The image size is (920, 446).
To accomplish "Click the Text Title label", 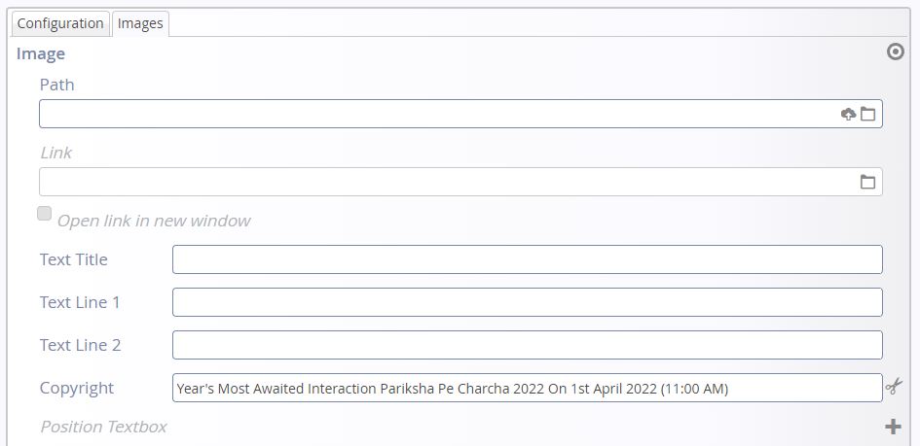I will tap(74, 259).
